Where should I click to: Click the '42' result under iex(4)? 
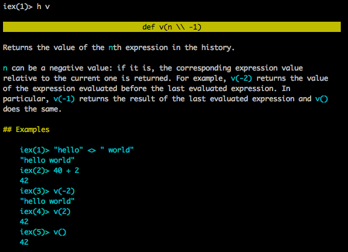24,222
